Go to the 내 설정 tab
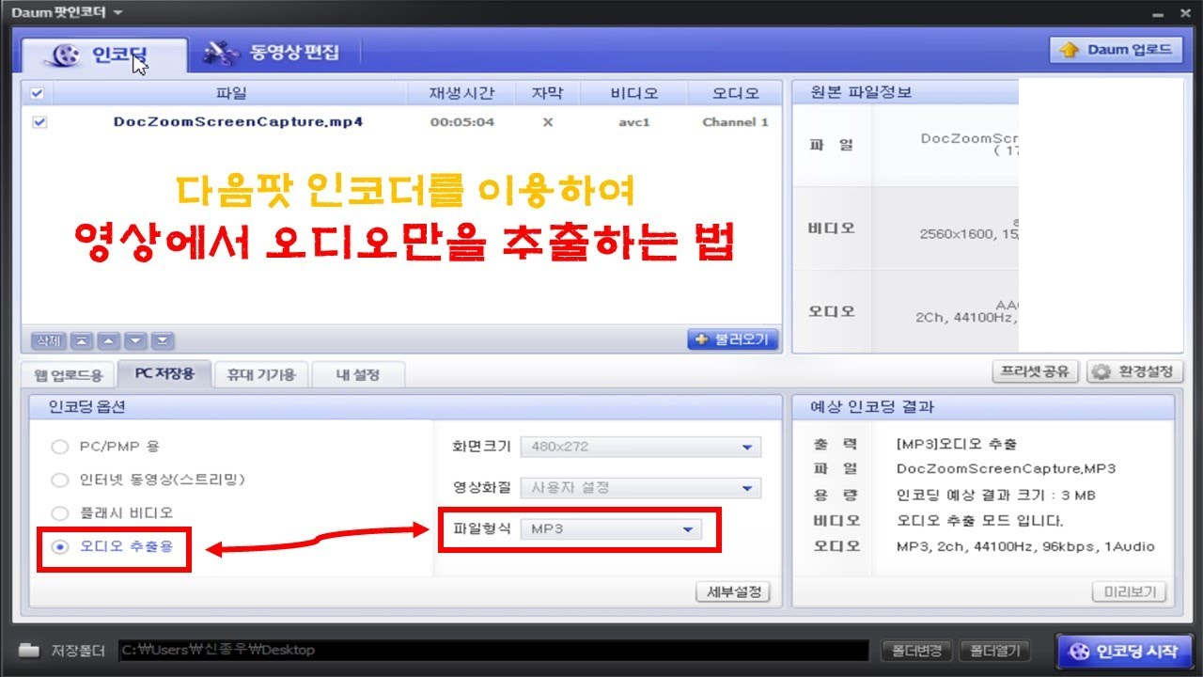 click(x=358, y=374)
